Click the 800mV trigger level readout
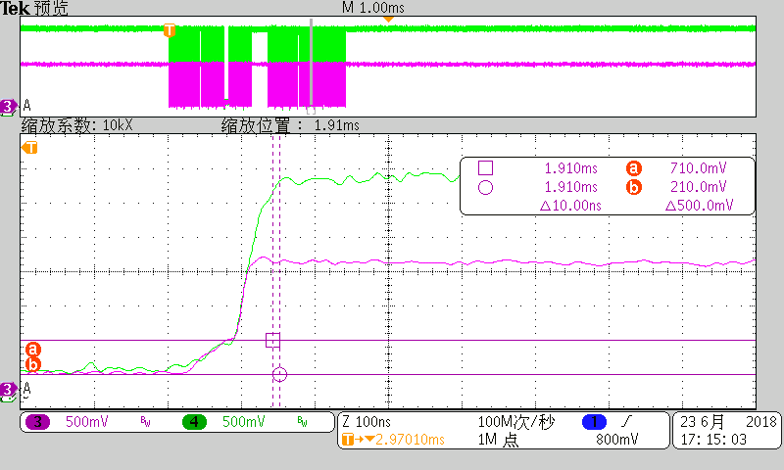Screen dimensions: 784x470 coord(617,440)
